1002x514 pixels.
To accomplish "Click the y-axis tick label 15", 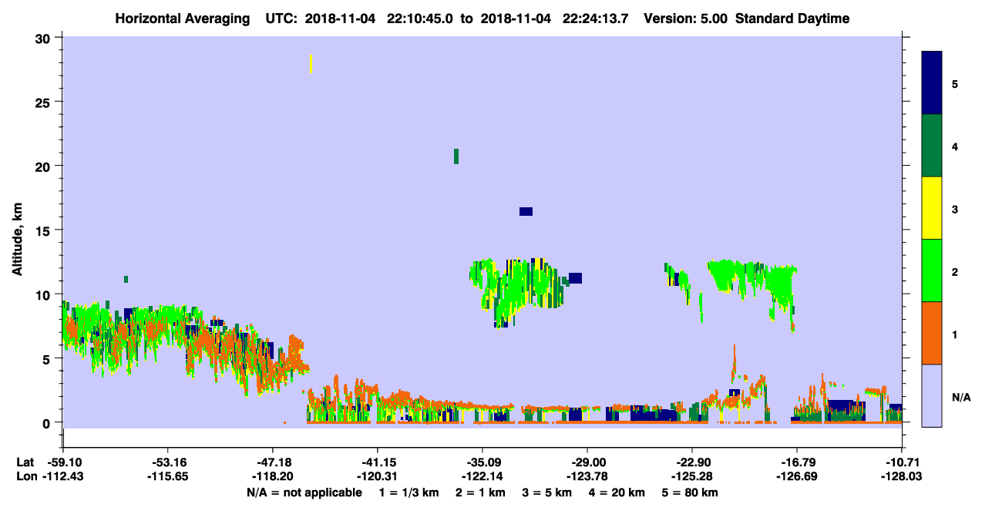I will pyautogui.click(x=45, y=230).
